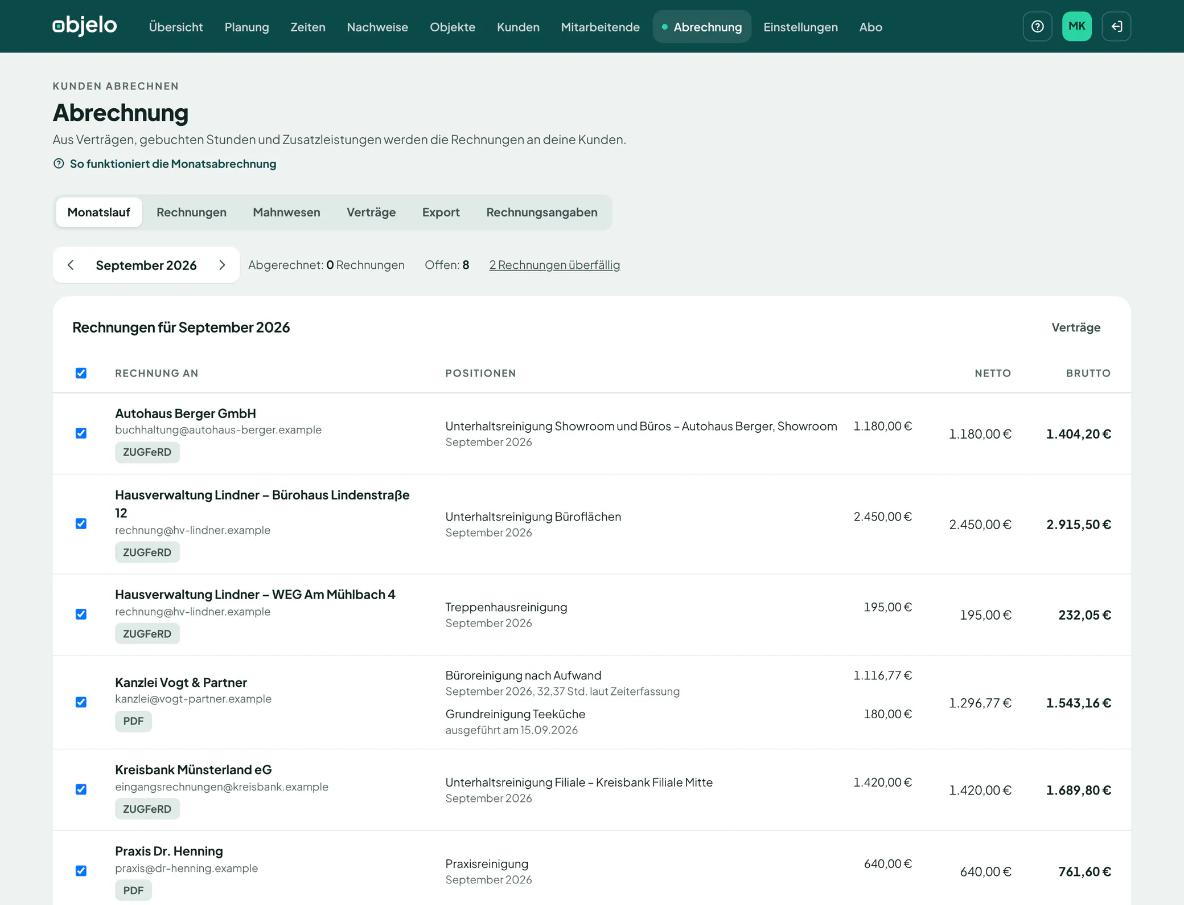Go to previous month with left chevron
Image resolution: width=1184 pixels, height=905 pixels.
point(71,265)
